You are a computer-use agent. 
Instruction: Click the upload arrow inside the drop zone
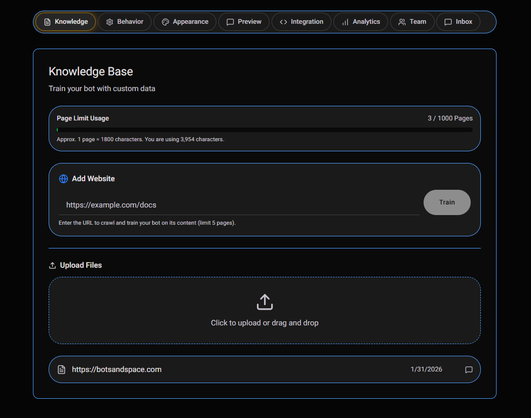(x=264, y=302)
